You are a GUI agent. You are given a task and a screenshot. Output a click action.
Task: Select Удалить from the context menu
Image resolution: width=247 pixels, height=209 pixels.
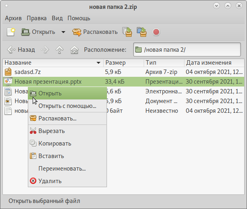(x=50, y=181)
